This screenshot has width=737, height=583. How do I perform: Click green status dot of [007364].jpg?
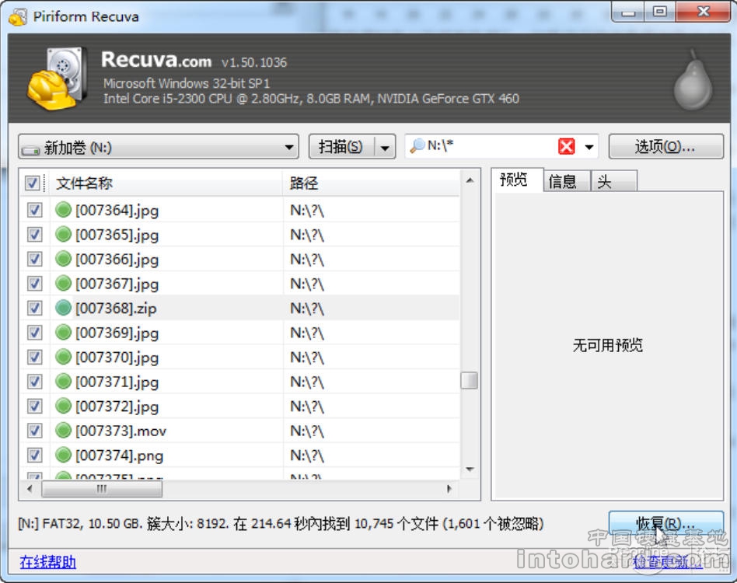pyautogui.click(x=64, y=210)
